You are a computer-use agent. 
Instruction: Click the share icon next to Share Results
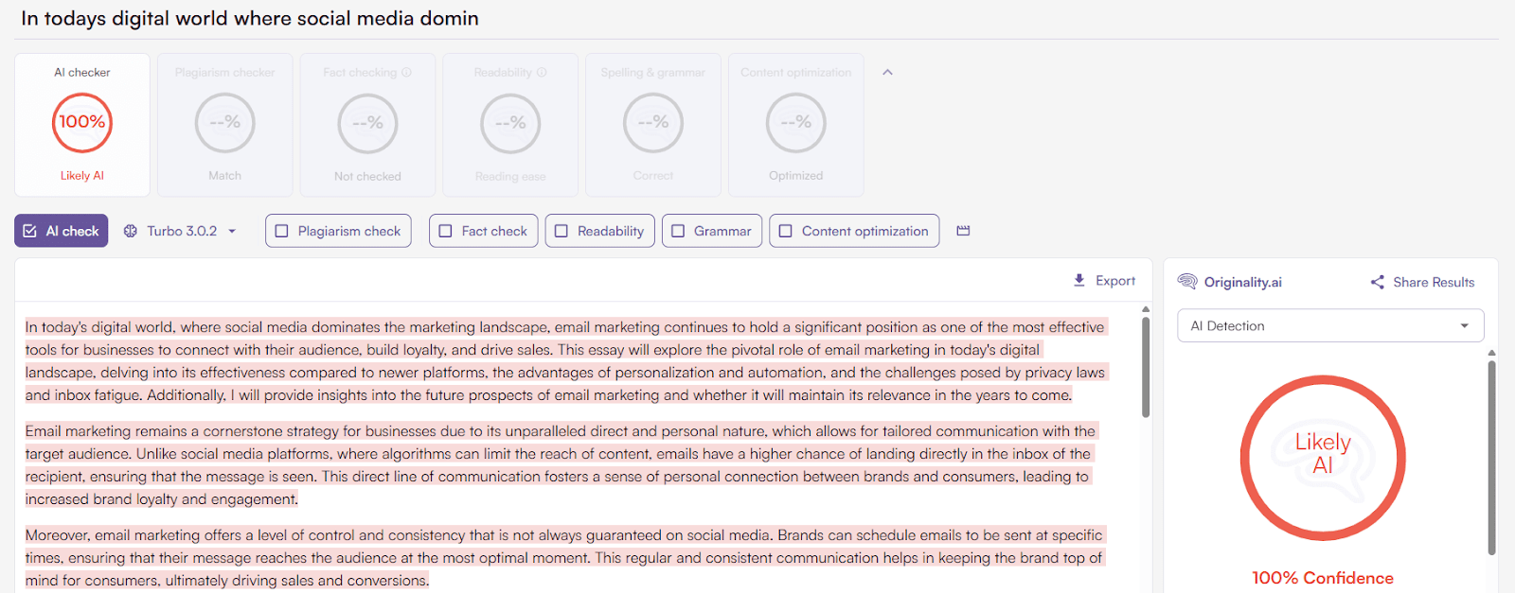click(x=1376, y=281)
